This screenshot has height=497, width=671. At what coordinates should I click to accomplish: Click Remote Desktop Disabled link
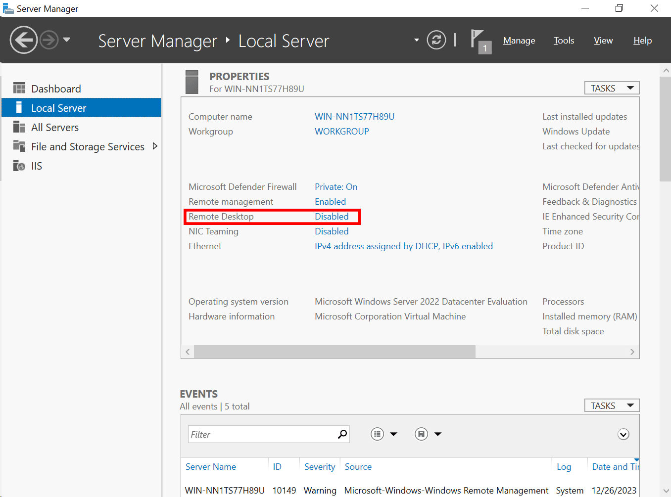click(x=332, y=217)
